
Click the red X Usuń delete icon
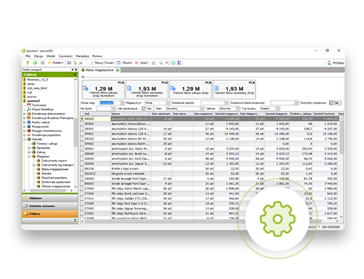coord(137,63)
